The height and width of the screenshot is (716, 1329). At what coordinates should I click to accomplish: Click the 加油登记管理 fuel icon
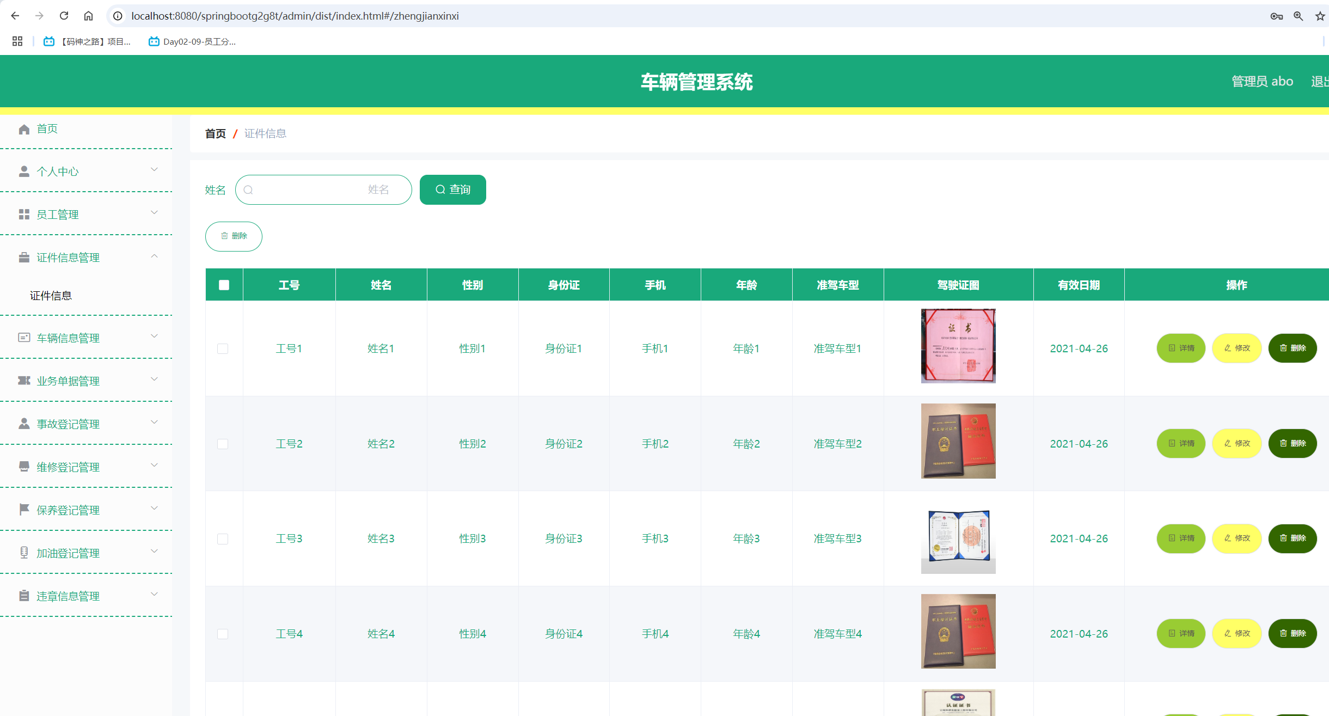(x=23, y=553)
